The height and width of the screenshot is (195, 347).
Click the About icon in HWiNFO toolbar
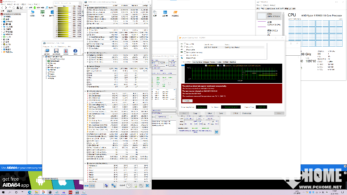pyautogui.click(x=75, y=51)
